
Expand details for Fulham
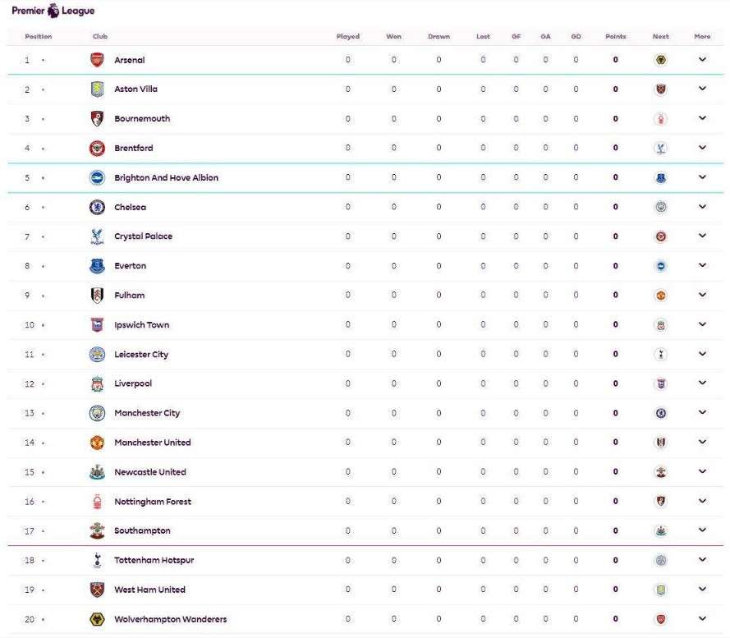point(702,296)
